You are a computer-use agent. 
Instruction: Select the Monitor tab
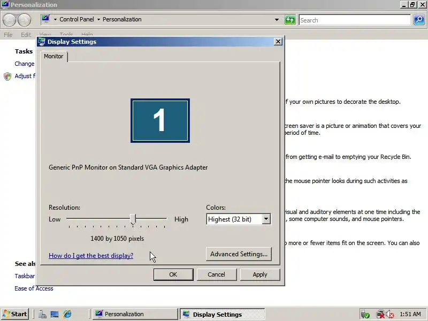[x=53, y=56]
